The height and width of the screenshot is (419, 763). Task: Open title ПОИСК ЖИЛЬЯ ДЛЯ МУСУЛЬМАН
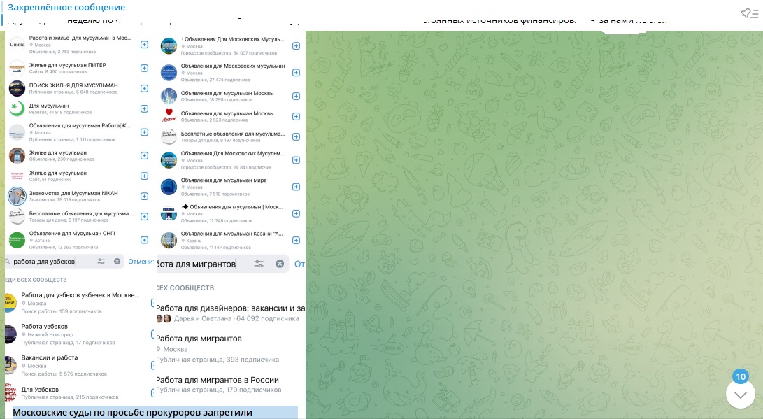[73, 85]
